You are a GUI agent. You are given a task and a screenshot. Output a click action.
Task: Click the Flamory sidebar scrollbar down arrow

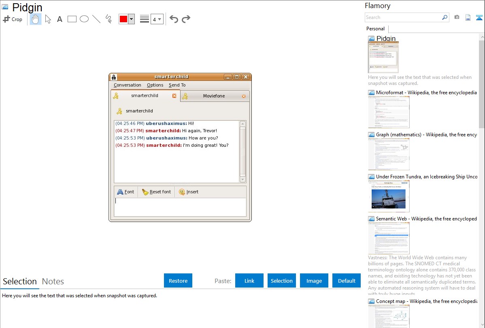click(x=482, y=325)
